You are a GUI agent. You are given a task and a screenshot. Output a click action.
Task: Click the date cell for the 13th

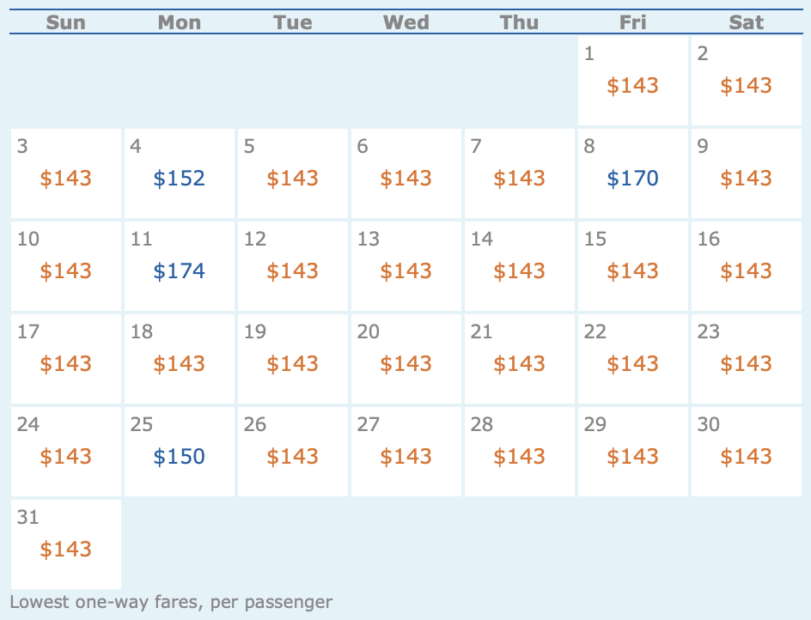405,263
